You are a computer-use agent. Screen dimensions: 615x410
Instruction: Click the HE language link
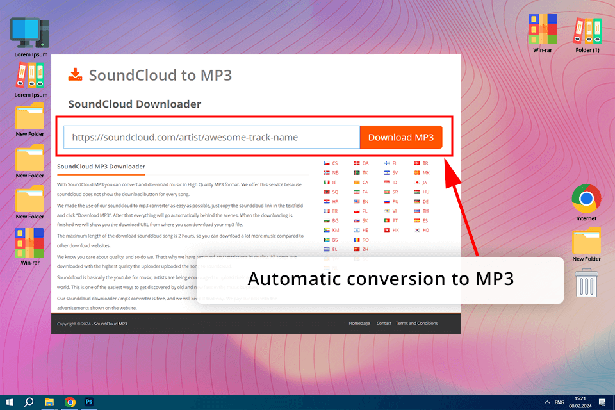tap(365, 231)
